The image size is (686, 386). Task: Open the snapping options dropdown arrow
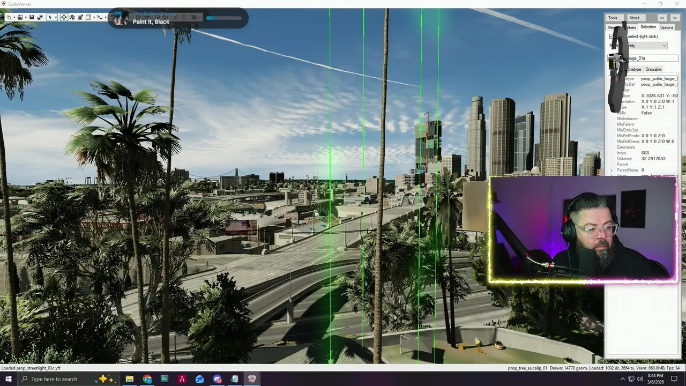tap(94, 17)
